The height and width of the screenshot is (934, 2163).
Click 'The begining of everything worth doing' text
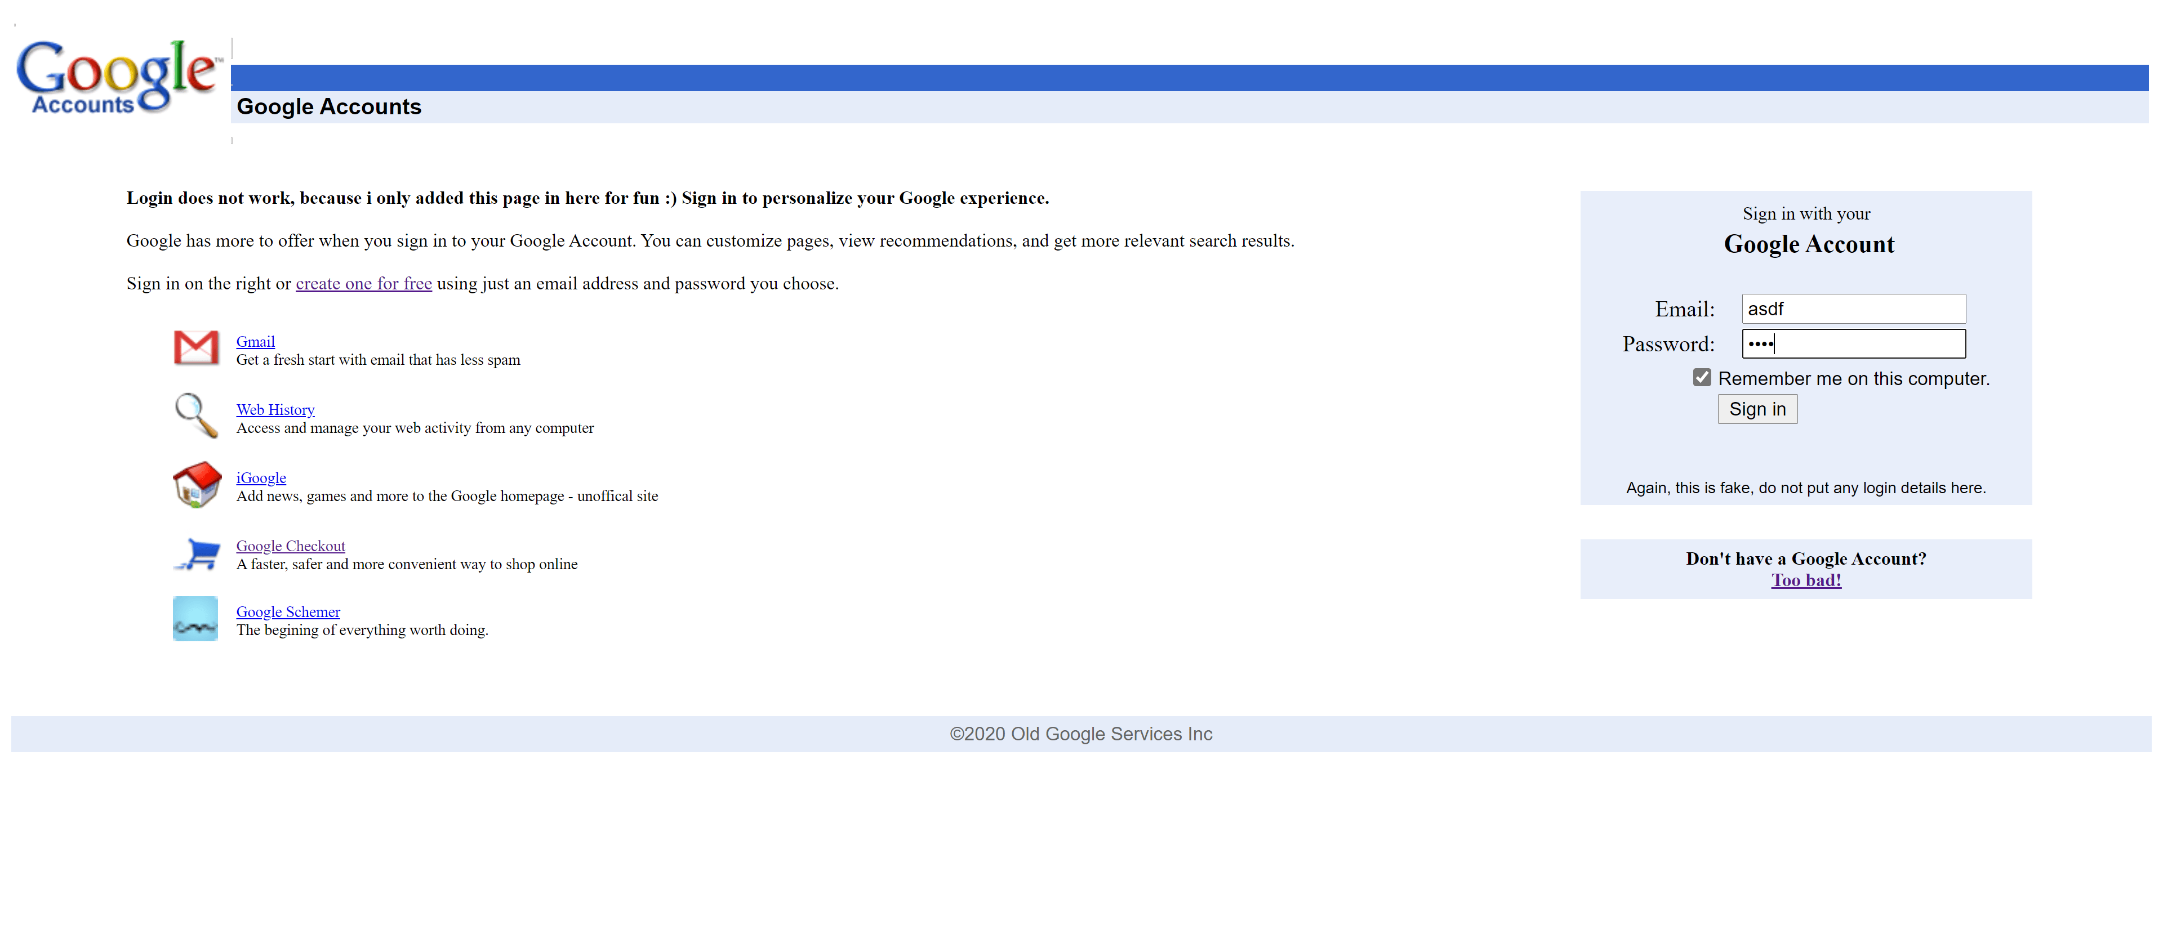(x=362, y=629)
